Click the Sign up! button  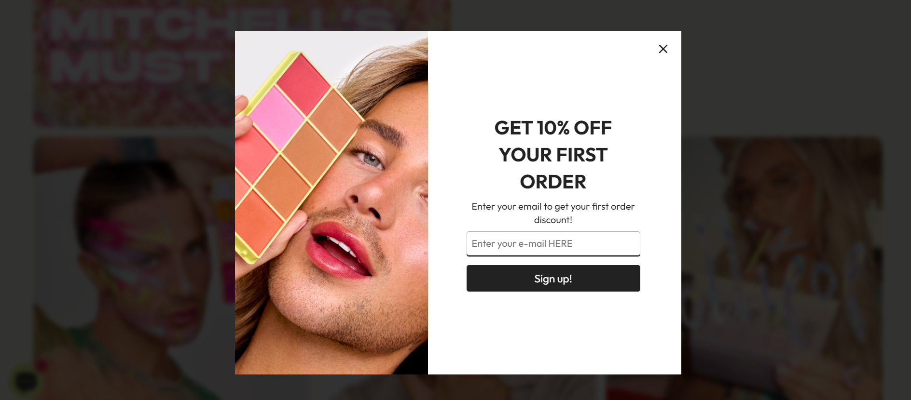tap(553, 278)
